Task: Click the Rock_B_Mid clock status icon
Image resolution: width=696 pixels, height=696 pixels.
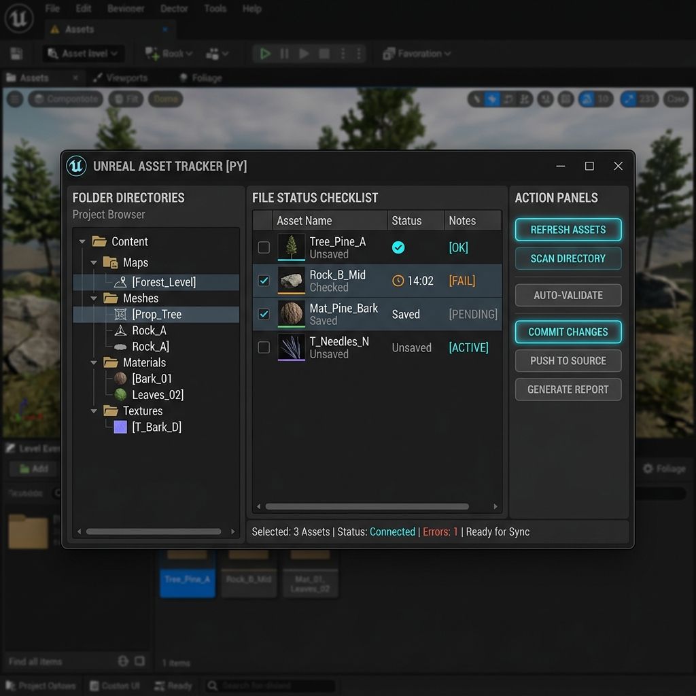Action: 398,281
